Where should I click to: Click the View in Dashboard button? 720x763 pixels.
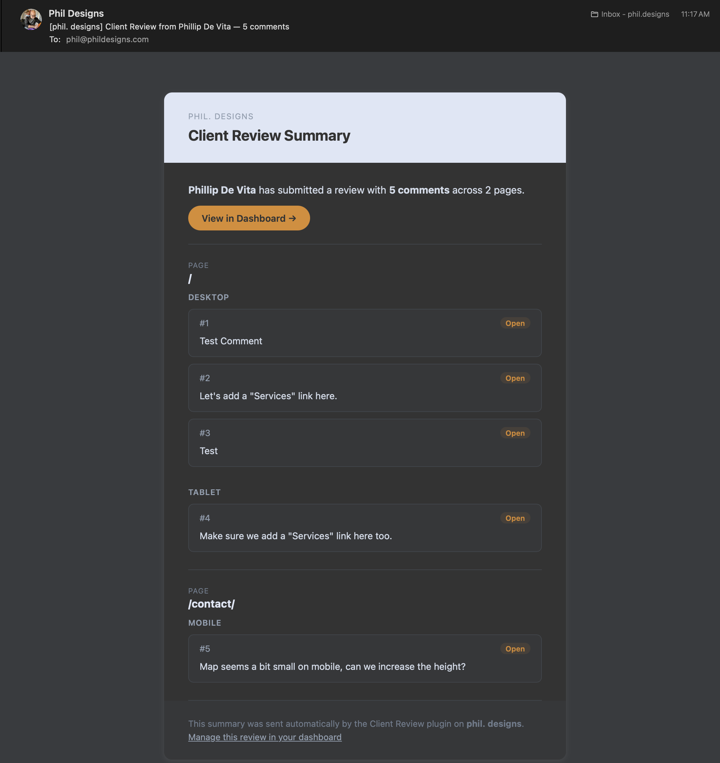(x=249, y=218)
